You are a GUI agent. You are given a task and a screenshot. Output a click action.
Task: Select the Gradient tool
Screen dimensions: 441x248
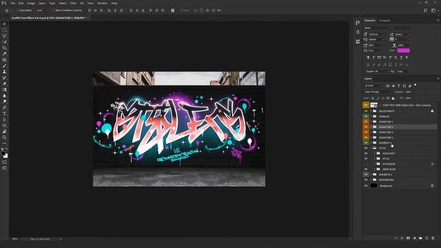(5, 90)
